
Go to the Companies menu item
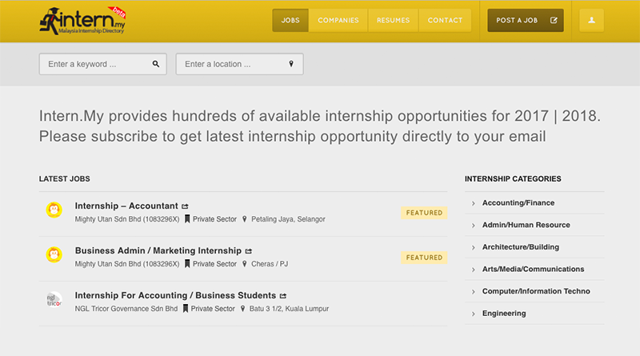coord(339,20)
